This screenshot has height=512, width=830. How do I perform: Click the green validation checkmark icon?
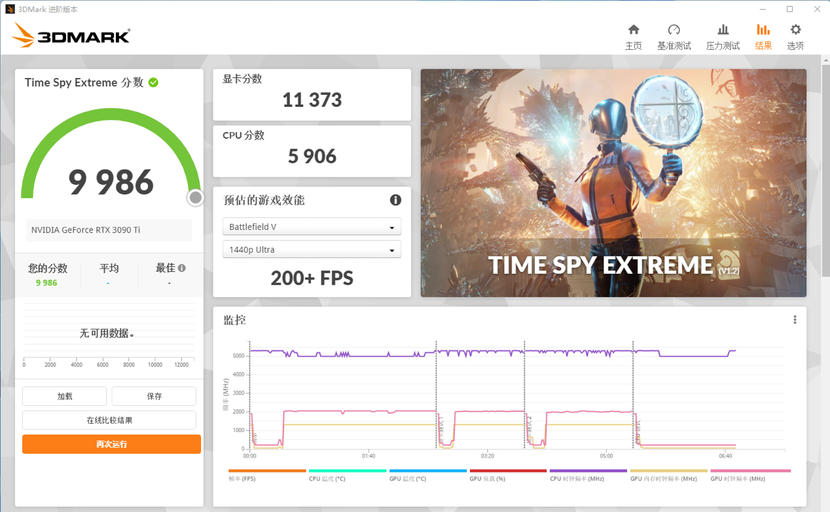pos(153,82)
